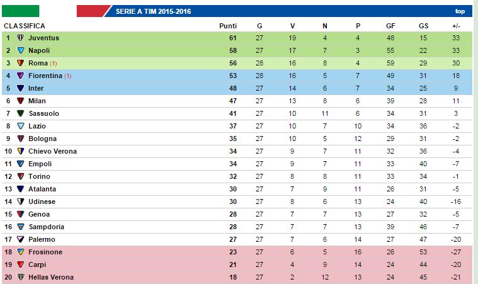This screenshot has height=284, width=478.
Task: Click the Palermo club crest icon
Action: pos(21,239)
